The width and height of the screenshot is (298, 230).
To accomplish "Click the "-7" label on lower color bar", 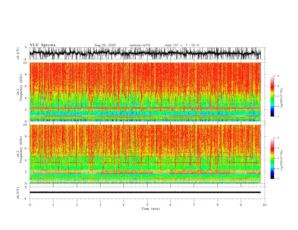I will click(278, 179).
